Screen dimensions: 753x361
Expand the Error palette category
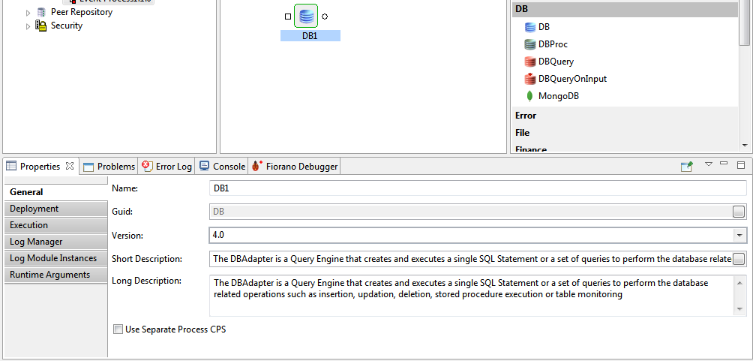526,116
